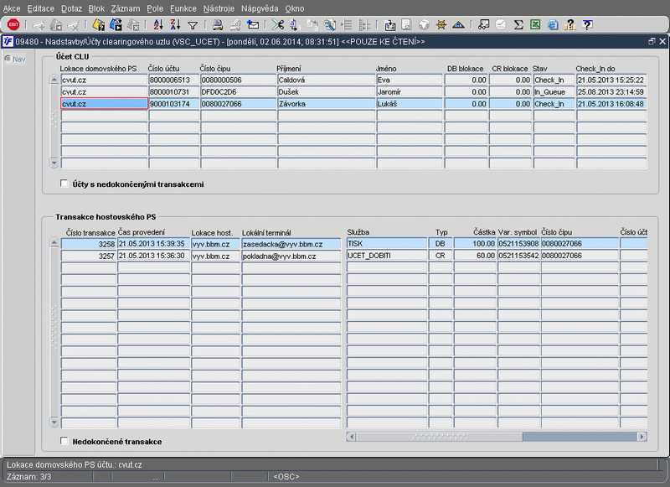Click the terminal cell 'pokladna@vyv.bbm.cz'
The height and width of the screenshot is (487, 670).
coord(291,256)
